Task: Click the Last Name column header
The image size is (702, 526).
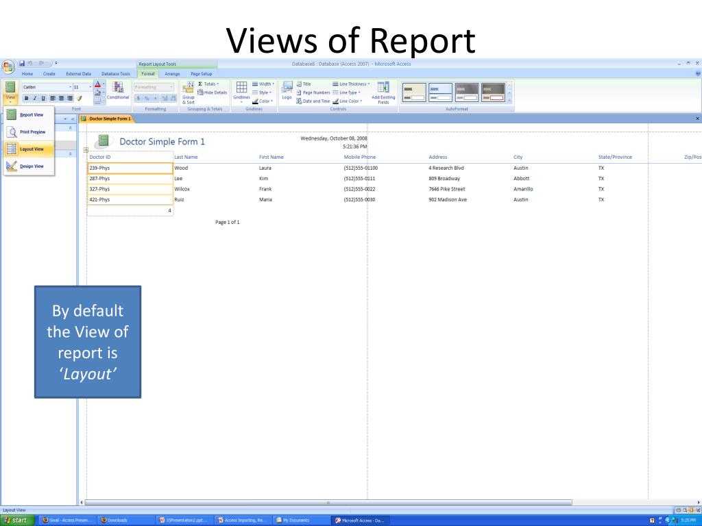Action: coord(186,157)
